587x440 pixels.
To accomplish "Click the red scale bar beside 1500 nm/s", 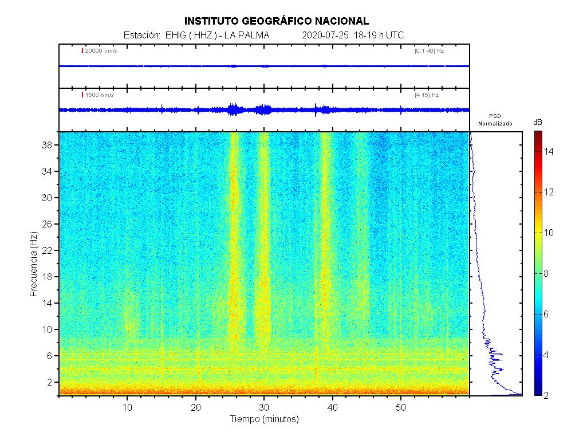I will click(82, 95).
